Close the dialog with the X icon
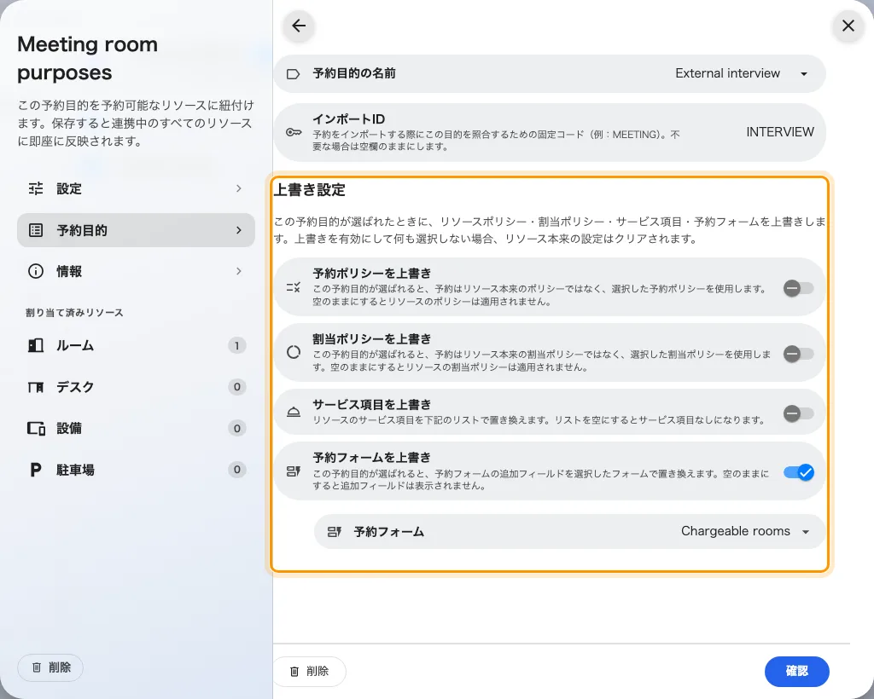 848,26
